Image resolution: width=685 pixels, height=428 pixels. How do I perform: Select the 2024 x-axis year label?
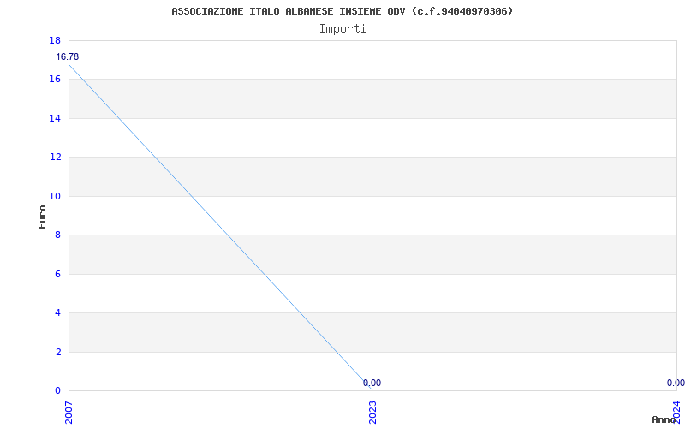(x=676, y=413)
